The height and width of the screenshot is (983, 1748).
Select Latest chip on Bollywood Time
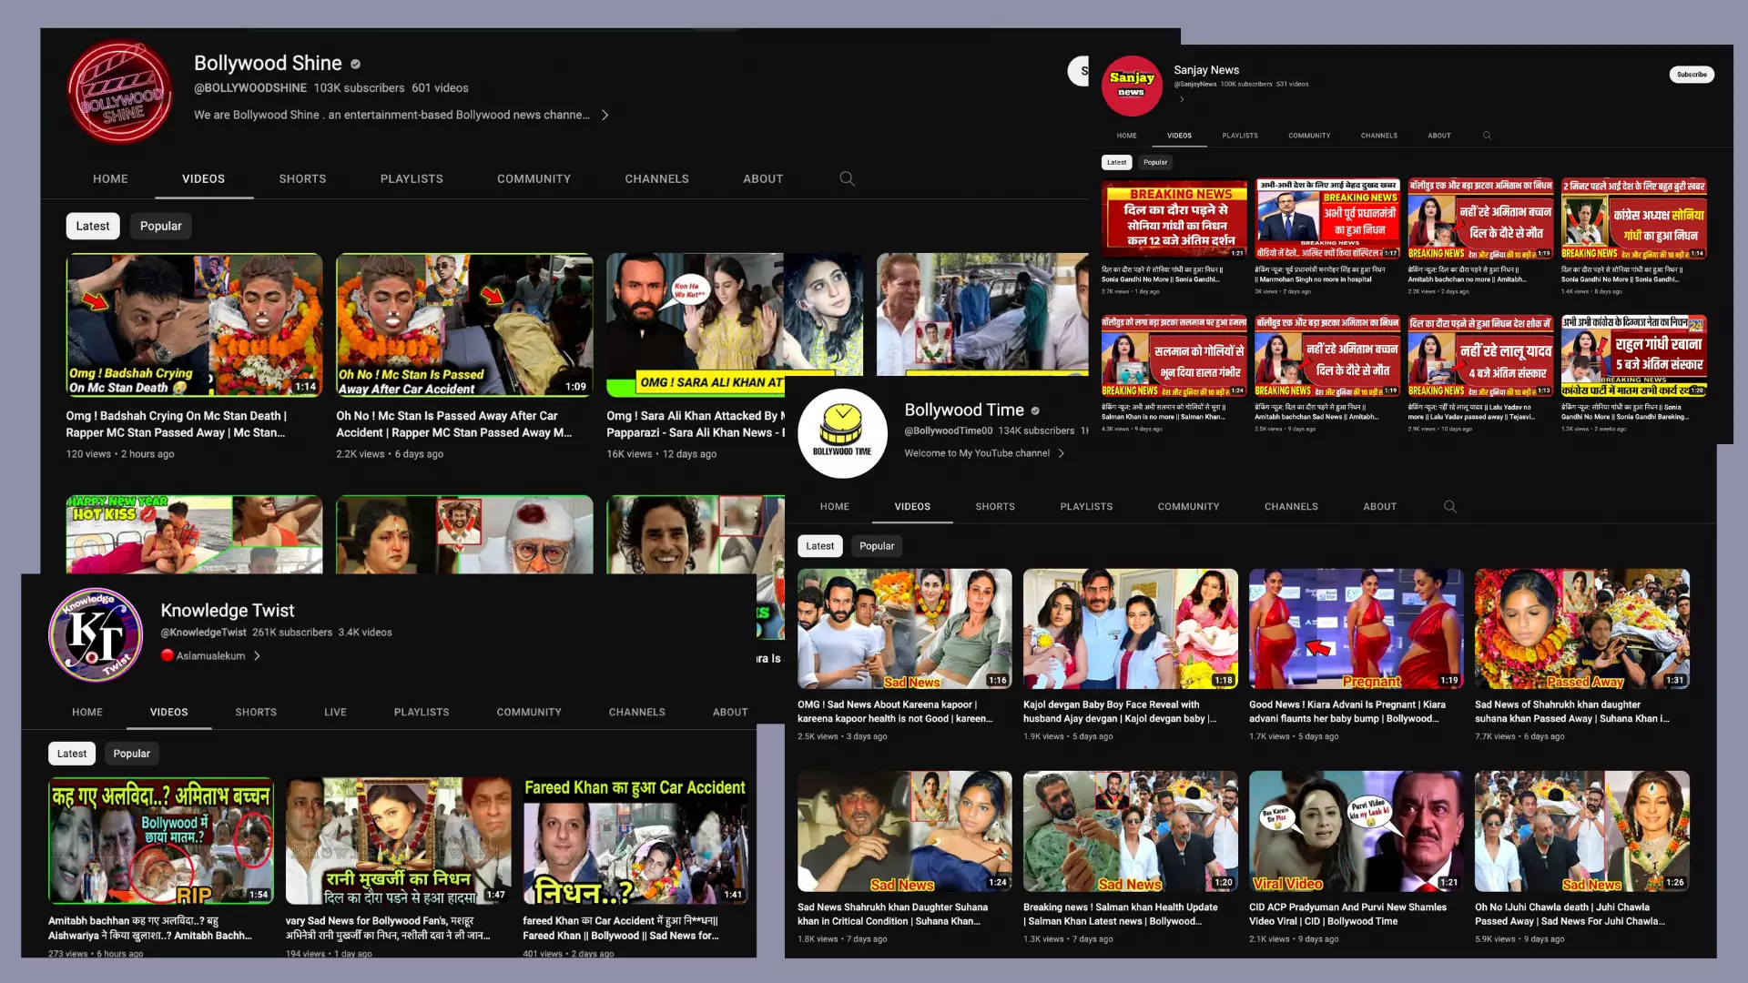(x=819, y=546)
